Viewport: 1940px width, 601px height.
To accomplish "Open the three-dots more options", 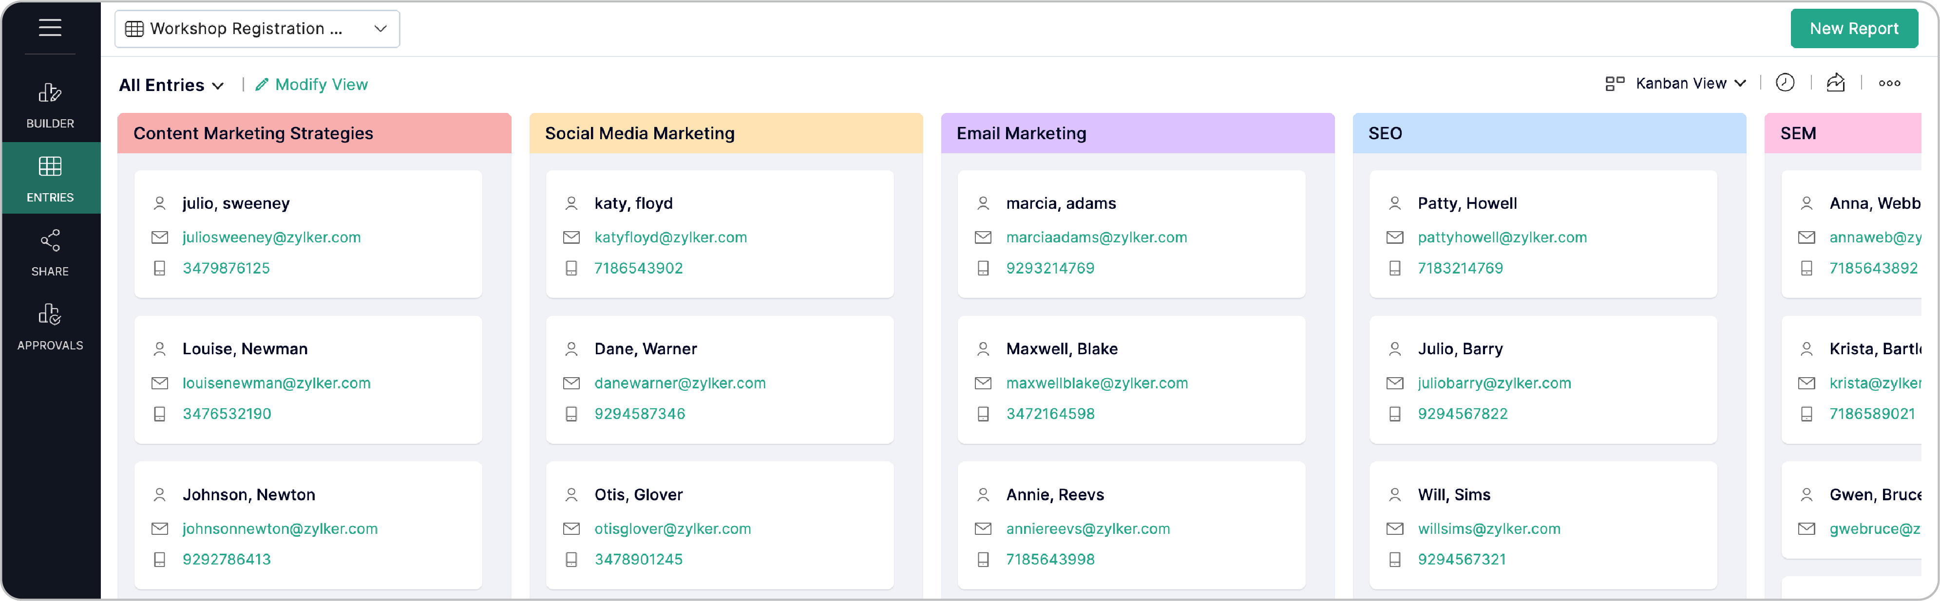I will click(x=1889, y=84).
